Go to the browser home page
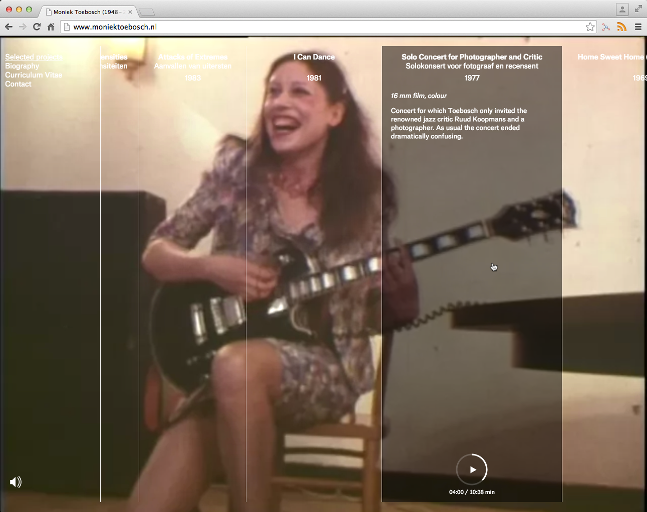This screenshot has height=512, width=647. (51, 27)
